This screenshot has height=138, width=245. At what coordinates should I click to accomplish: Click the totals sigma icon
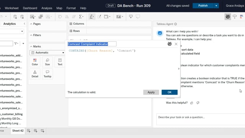(x=81, y=16)
